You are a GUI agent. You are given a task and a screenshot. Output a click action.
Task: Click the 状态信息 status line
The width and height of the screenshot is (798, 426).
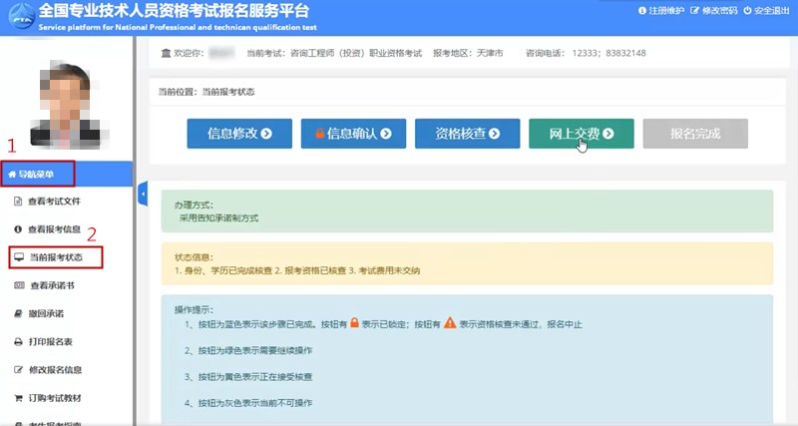[x=297, y=270]
